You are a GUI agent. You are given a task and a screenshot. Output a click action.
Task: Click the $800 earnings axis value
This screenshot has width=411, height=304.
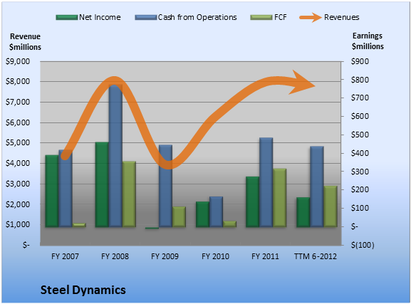pos(360,80)
